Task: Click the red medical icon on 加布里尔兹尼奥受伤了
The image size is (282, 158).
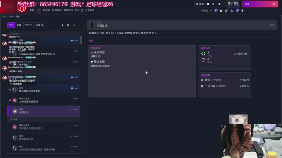Action: pyautogui.click(x=15, y=127)
